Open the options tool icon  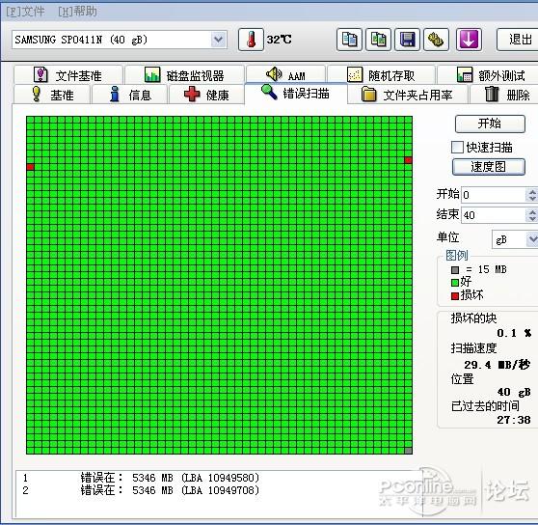[436, 40]
